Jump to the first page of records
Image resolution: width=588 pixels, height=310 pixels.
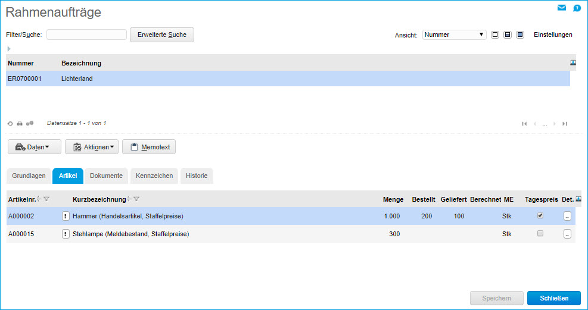(524, 124)
